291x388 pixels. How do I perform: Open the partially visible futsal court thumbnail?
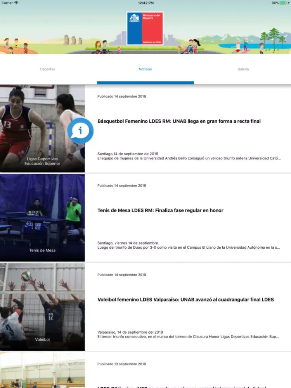point(42,370)
